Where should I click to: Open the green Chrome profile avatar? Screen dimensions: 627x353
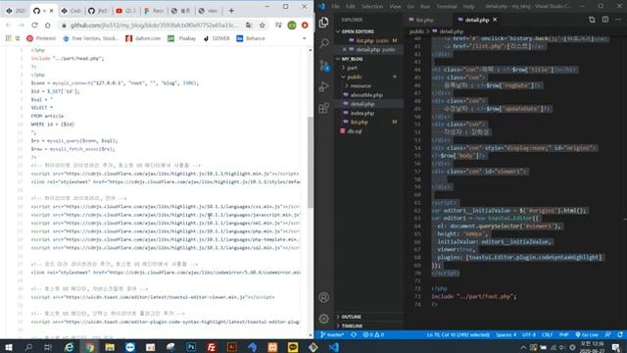(x=292, y=25)
